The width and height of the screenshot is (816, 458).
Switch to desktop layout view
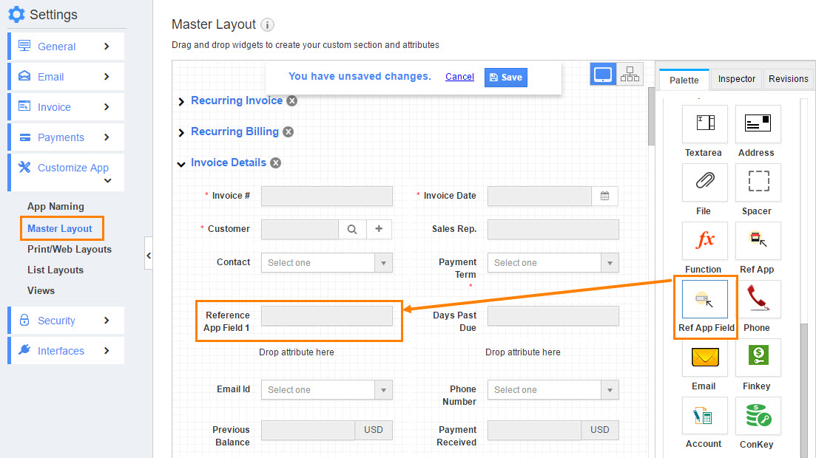[603, 75]
